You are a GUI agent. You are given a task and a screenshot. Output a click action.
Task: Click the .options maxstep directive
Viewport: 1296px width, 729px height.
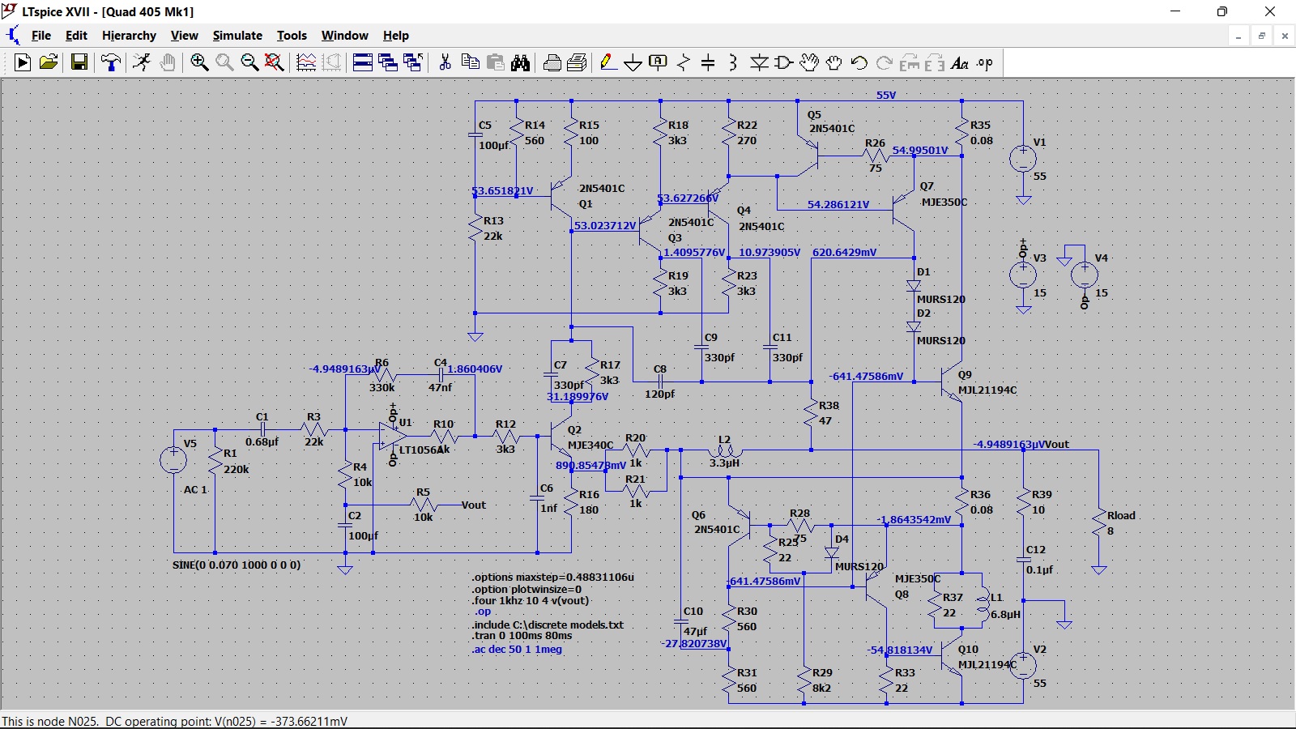553,577
